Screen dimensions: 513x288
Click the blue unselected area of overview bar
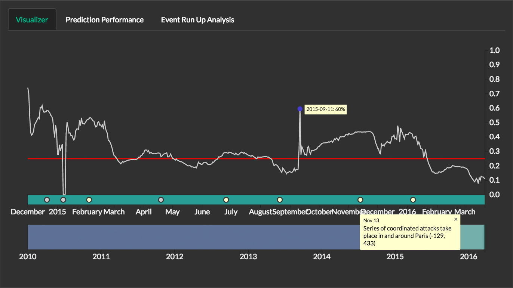pos(187,237)
